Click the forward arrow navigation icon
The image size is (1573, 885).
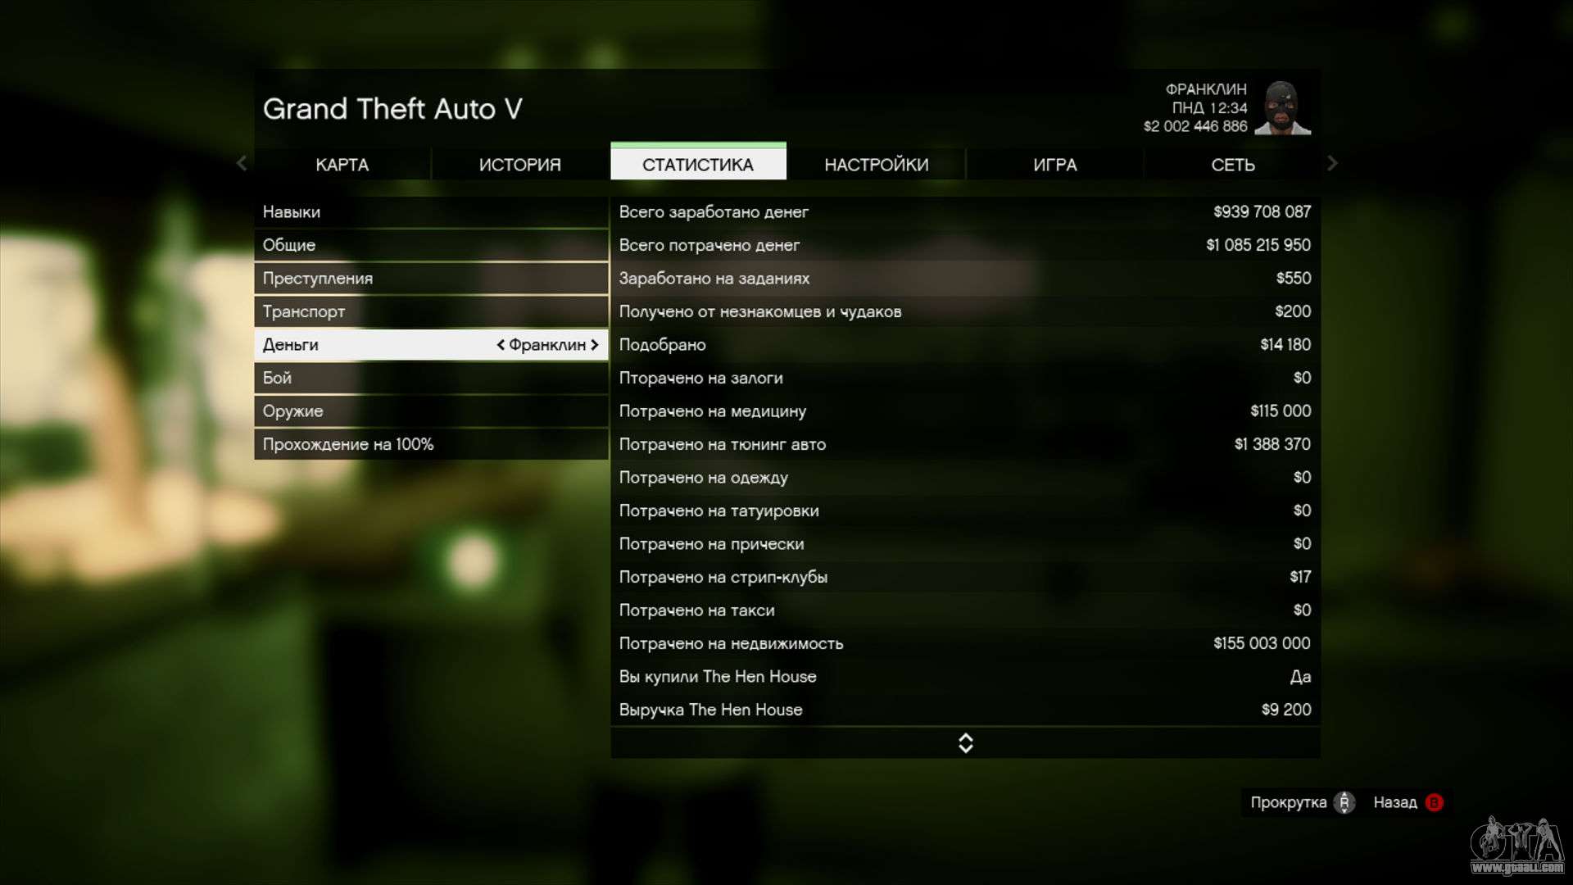[x=1331, y=163]
